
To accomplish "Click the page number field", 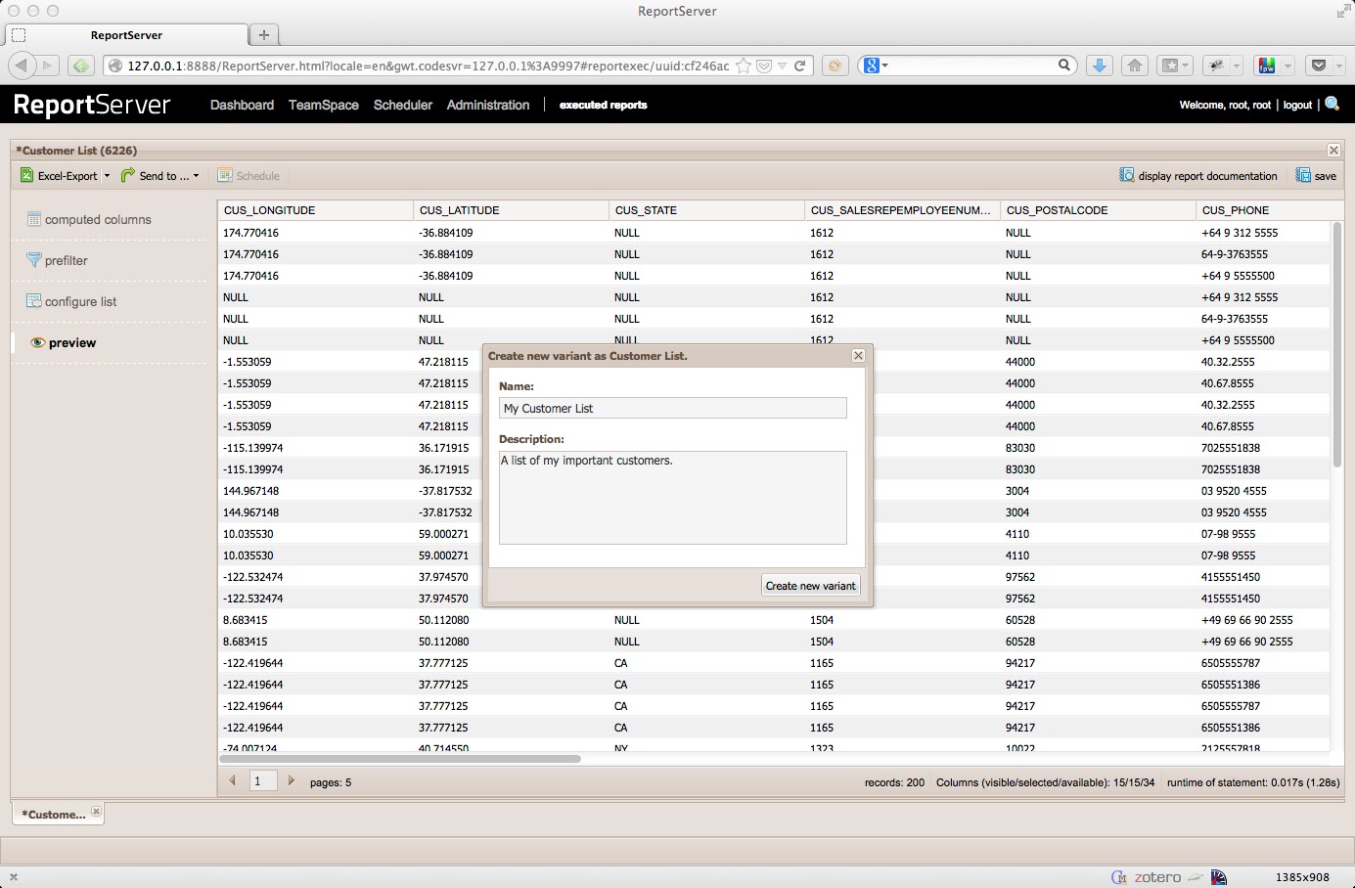I will 263,781.
